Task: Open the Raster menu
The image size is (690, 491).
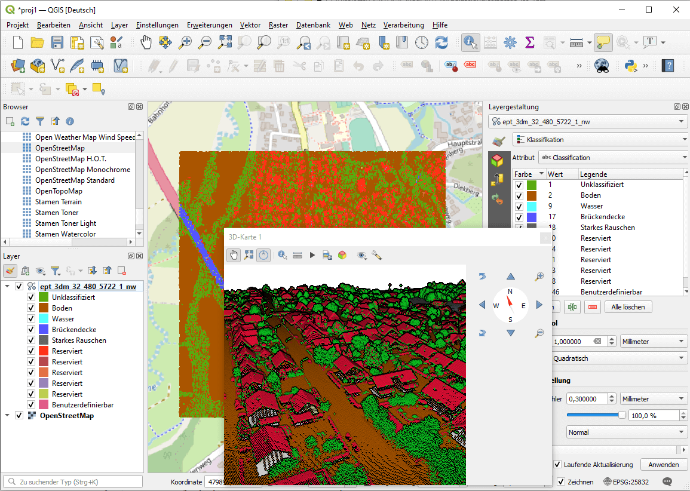Action: point(278,25)
